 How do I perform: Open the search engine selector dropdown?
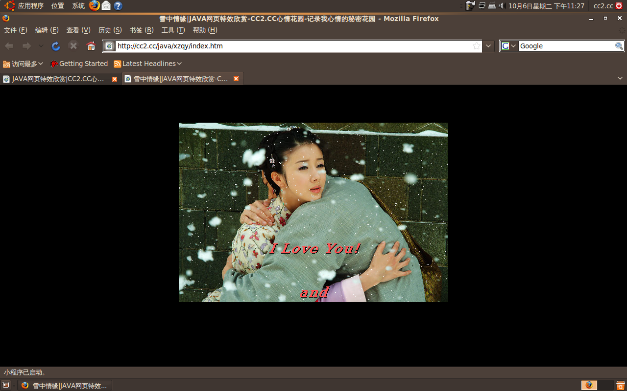point(509,46)
